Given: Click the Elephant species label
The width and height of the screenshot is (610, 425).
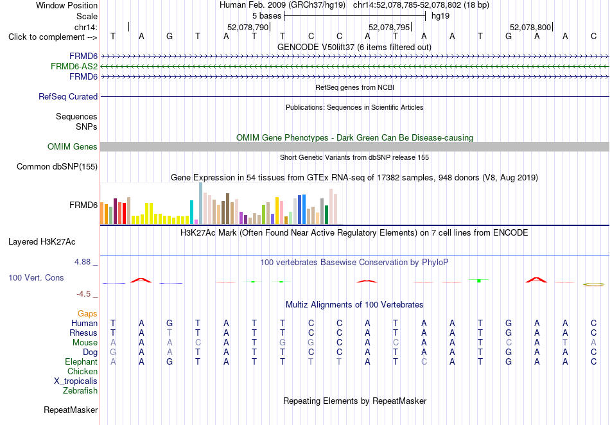Looking at the screenshot, I should click(x=81, y=361).
